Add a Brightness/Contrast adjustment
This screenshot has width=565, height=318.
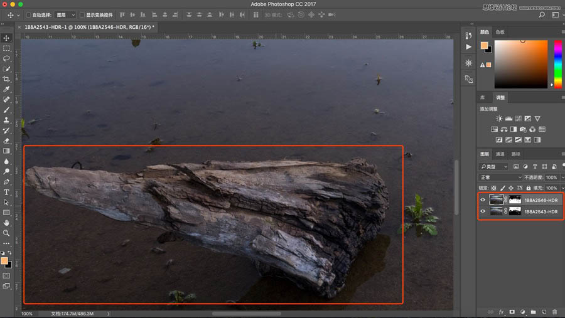coord(499,119)
